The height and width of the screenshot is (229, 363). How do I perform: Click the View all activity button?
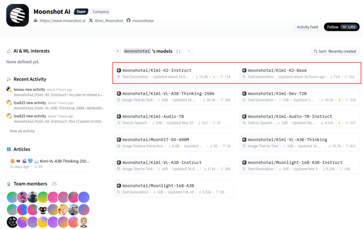pyautogui.click(x=22, y=131)
